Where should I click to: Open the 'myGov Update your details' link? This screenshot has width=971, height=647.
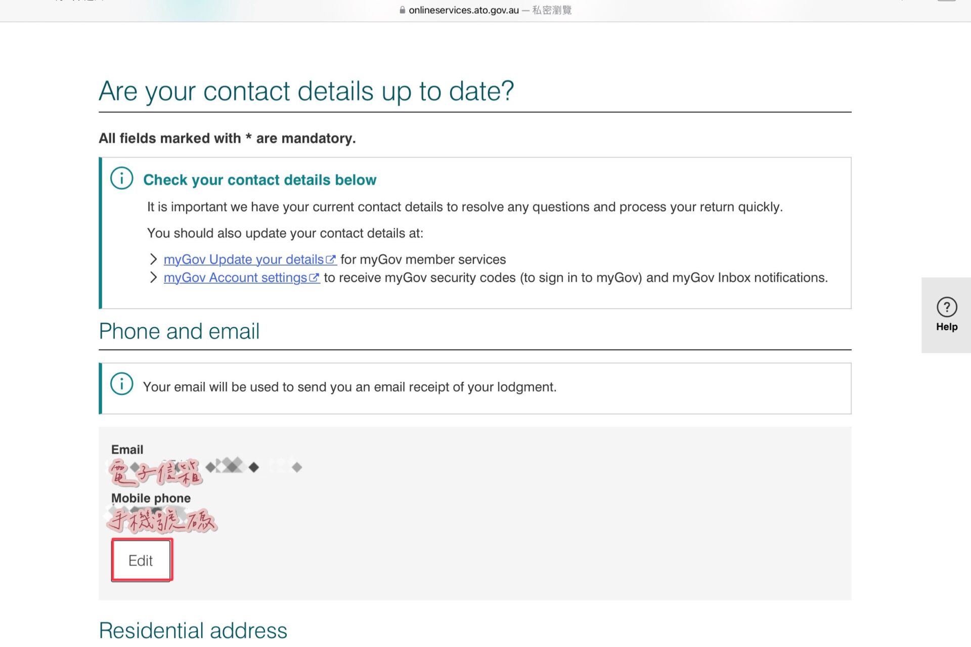coord(243,260)
